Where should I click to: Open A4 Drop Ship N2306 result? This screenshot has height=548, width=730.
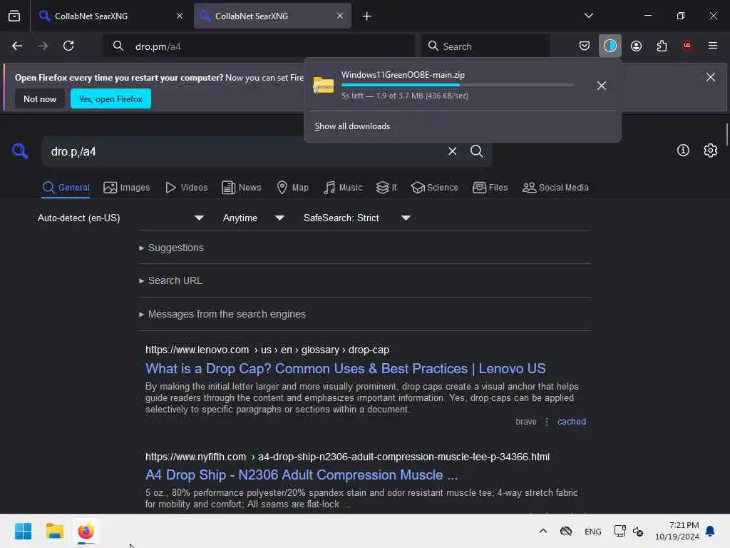[302, 475]
